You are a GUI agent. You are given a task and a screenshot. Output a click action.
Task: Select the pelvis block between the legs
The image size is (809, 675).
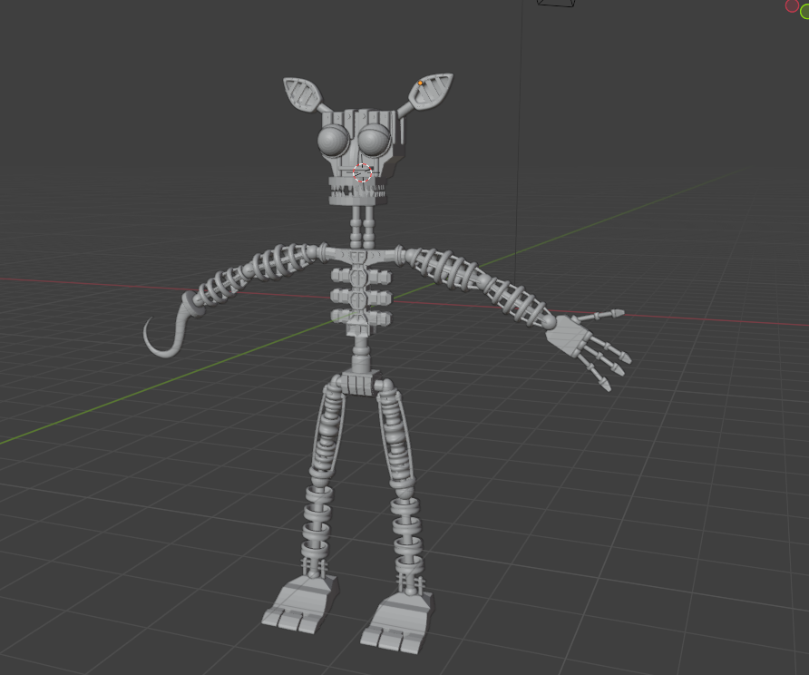pos(359,385)
